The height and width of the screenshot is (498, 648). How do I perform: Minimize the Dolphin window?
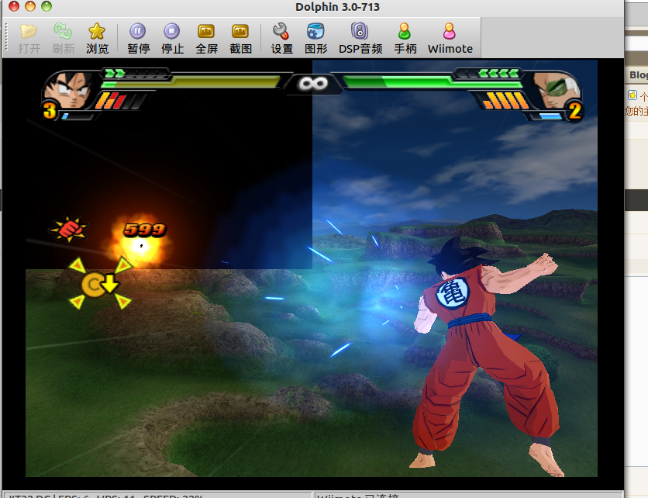click(30, 6)
